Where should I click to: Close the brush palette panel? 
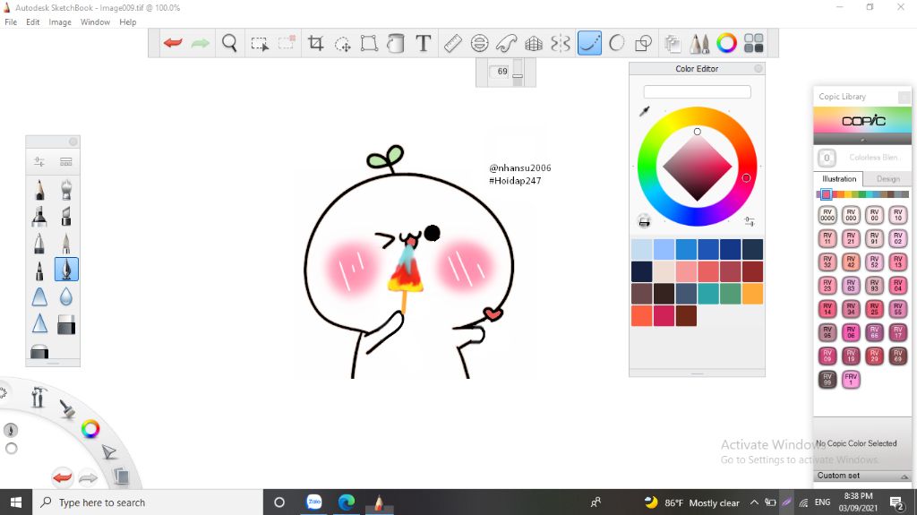tap(73, 142)
